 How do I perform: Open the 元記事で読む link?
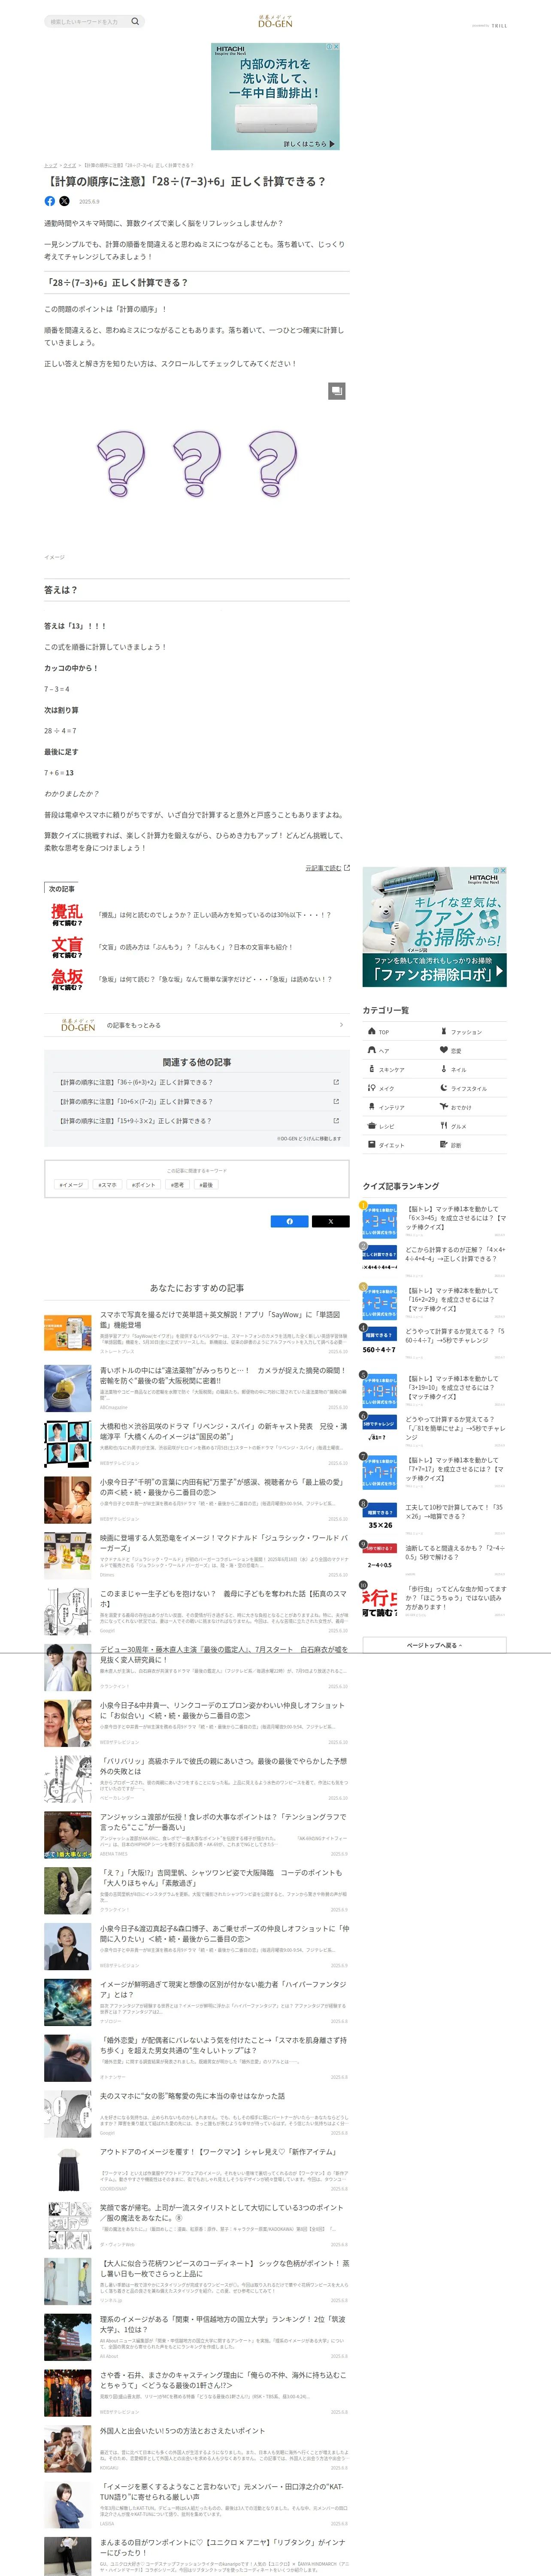click(x=327, y=868)
